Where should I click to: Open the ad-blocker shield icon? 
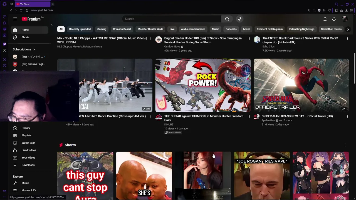click(319, 10)
